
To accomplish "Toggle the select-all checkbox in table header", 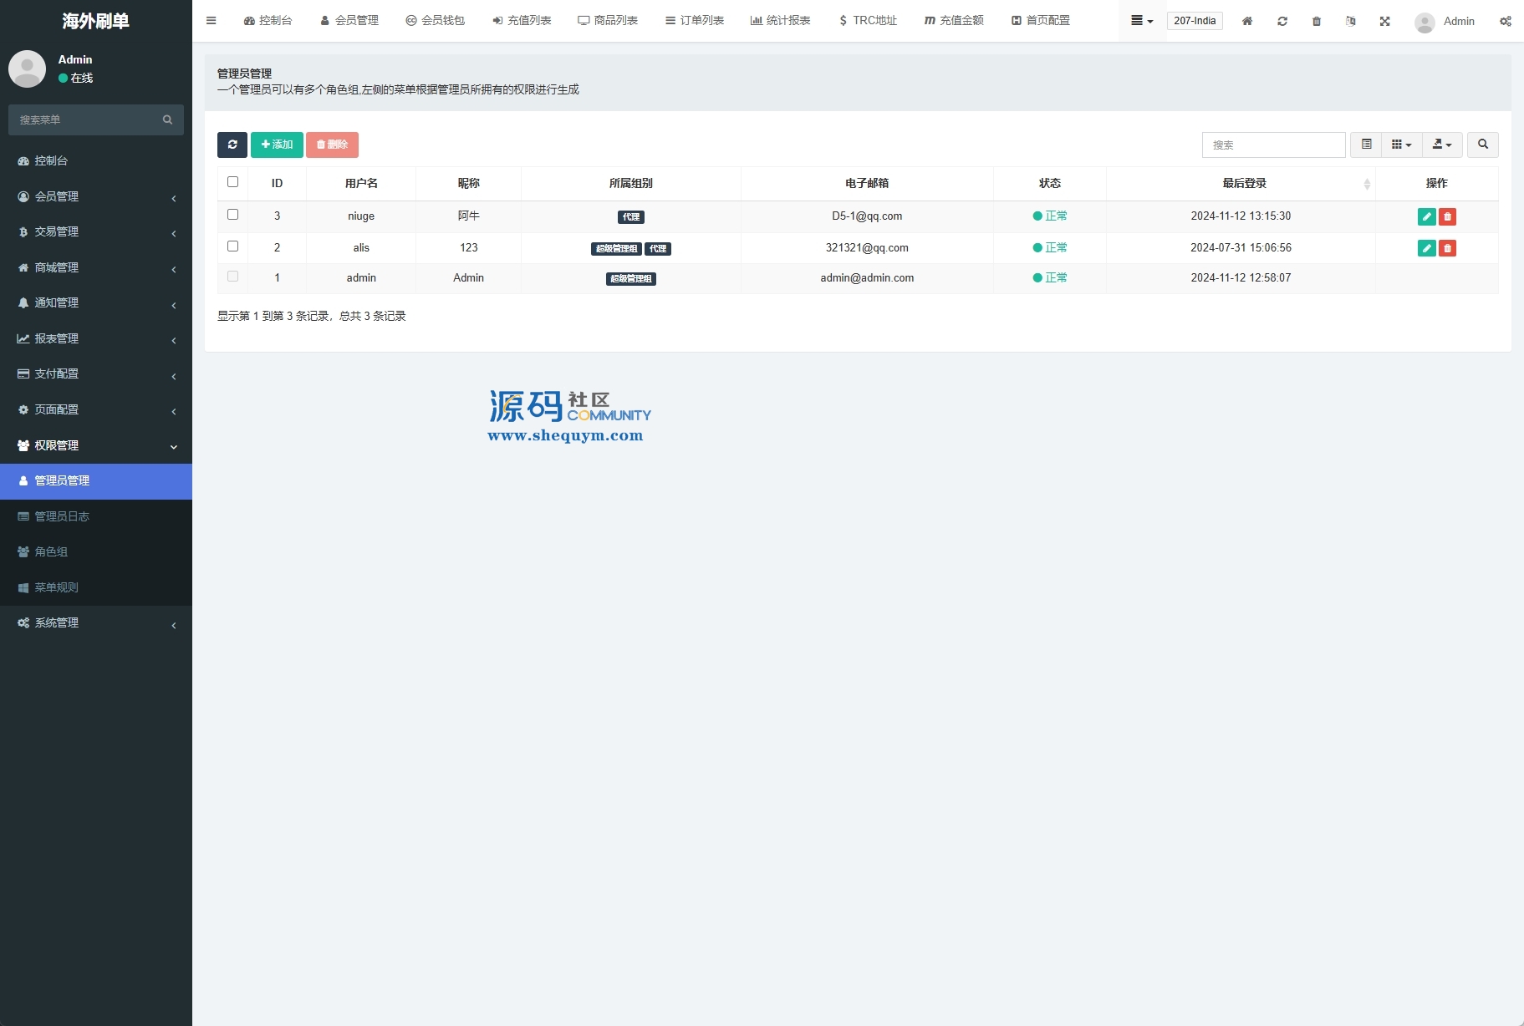I will pyautogui.click(x=232, y=182).
